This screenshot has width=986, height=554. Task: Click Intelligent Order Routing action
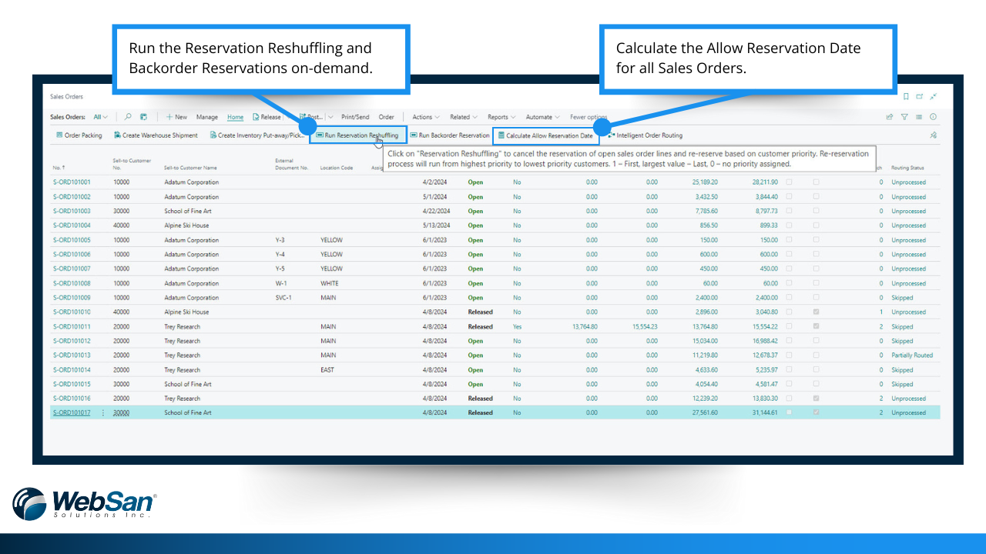point(645,135)
